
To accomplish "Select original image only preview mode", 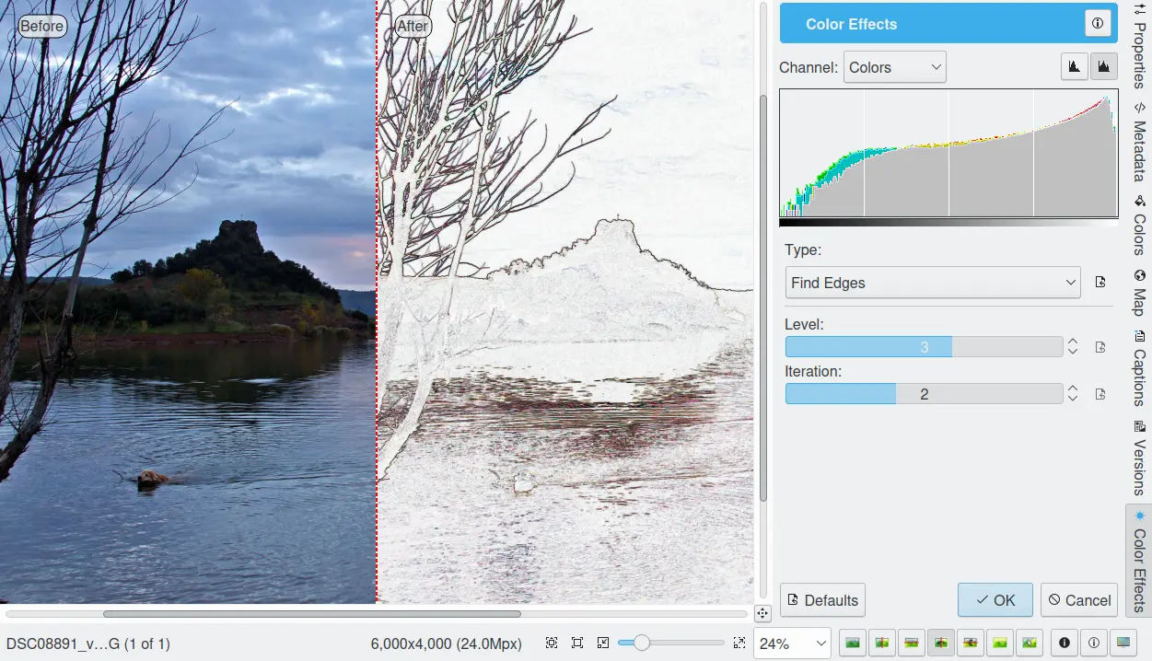I will coord(853,643).
